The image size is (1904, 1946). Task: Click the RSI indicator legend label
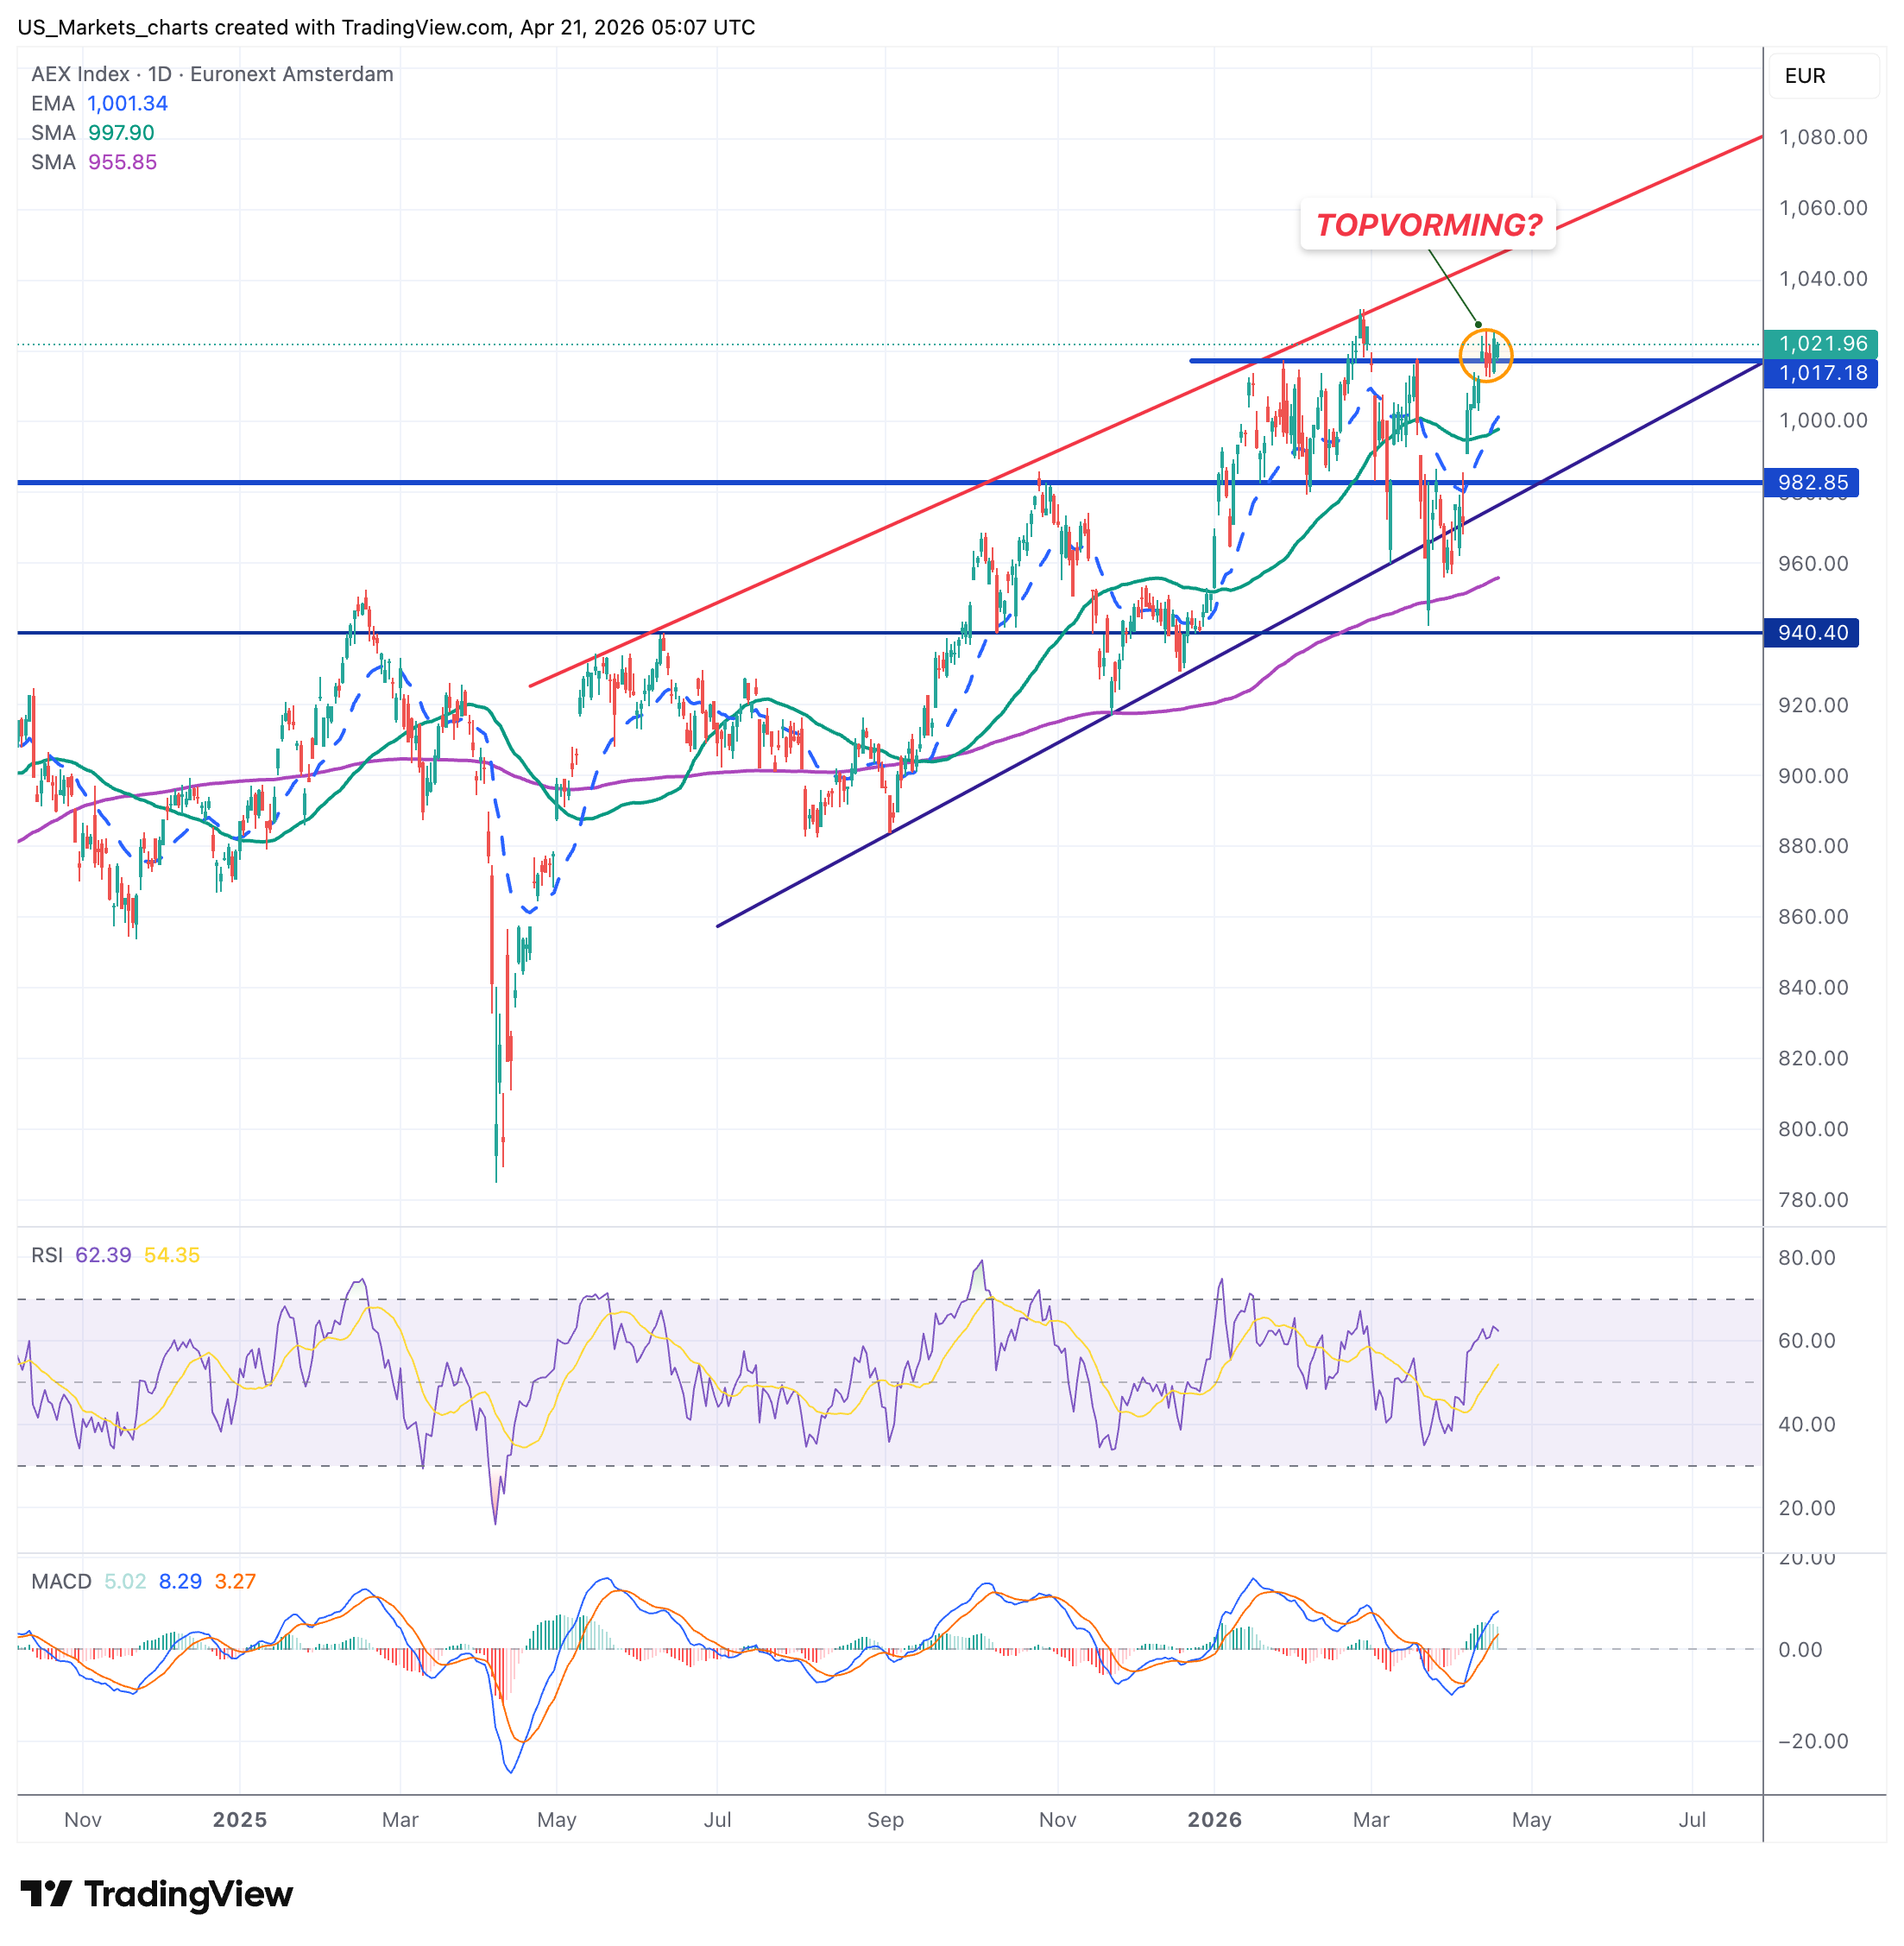[x=47, y=1254]
